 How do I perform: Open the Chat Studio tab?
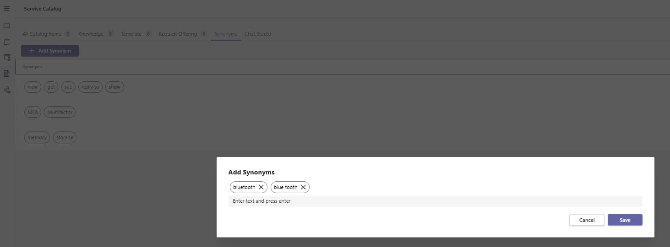point(258,34)
